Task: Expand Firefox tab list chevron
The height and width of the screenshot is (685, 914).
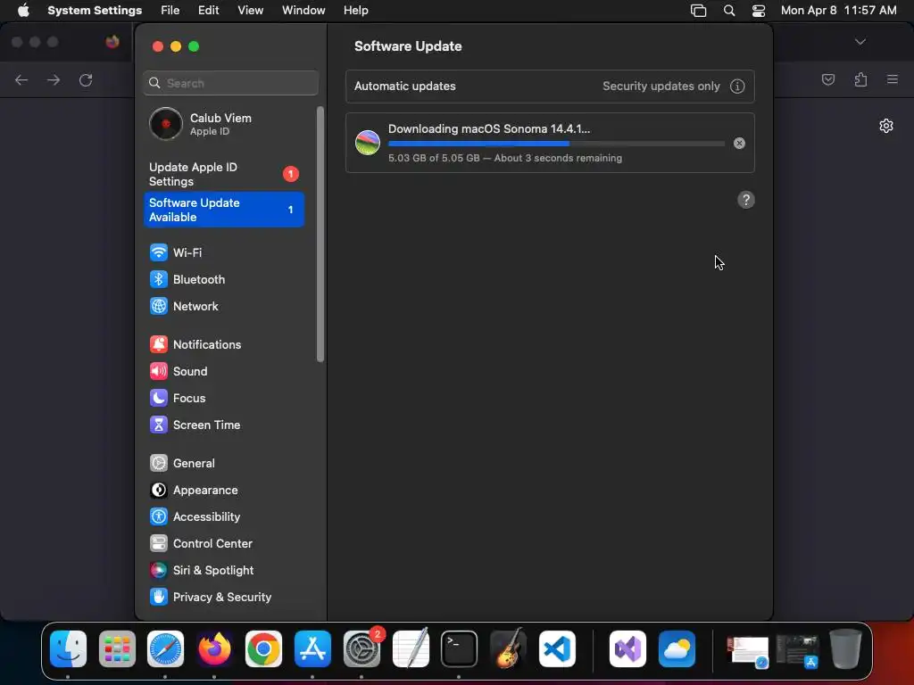Action: 860,42
